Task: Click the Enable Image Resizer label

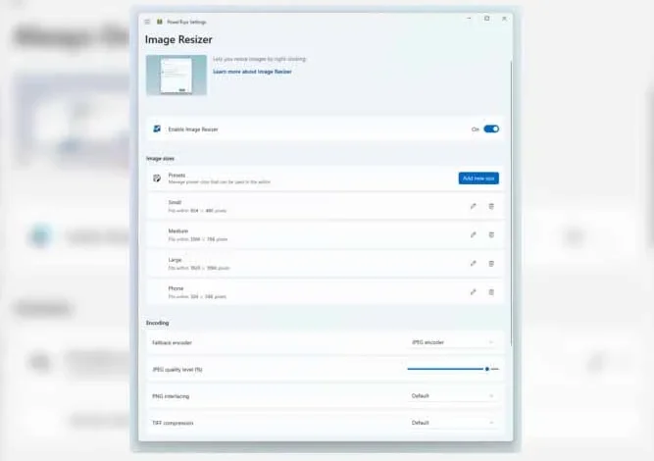Action: (193, 129)
